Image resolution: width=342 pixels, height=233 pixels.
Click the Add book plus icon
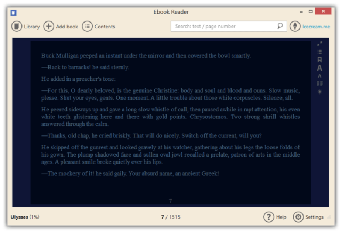click(x=49, y=27)
